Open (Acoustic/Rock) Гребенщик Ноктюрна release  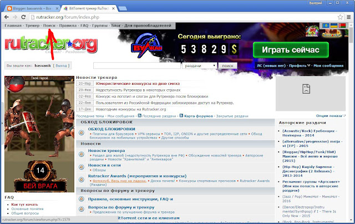click(x=310, y=133)
